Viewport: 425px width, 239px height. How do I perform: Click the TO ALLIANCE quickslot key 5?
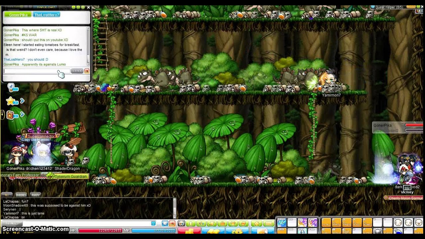[x=368, y=222]
